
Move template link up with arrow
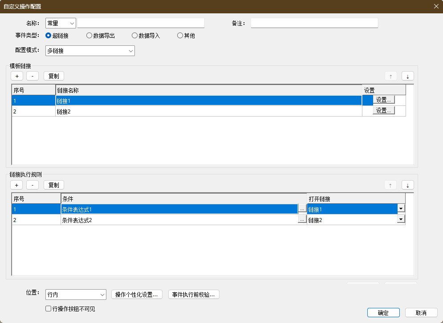pos(390,76)
